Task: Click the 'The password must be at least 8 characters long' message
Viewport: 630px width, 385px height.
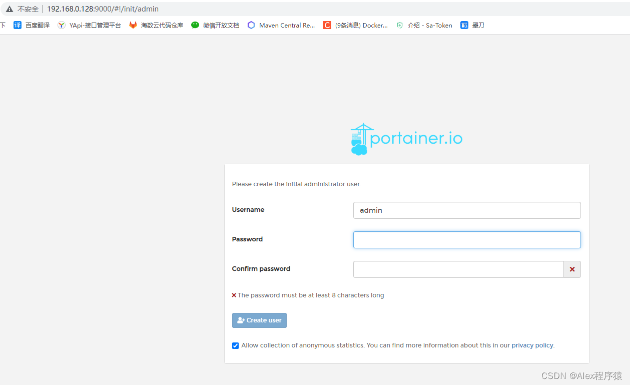Action: click(311, 295)
